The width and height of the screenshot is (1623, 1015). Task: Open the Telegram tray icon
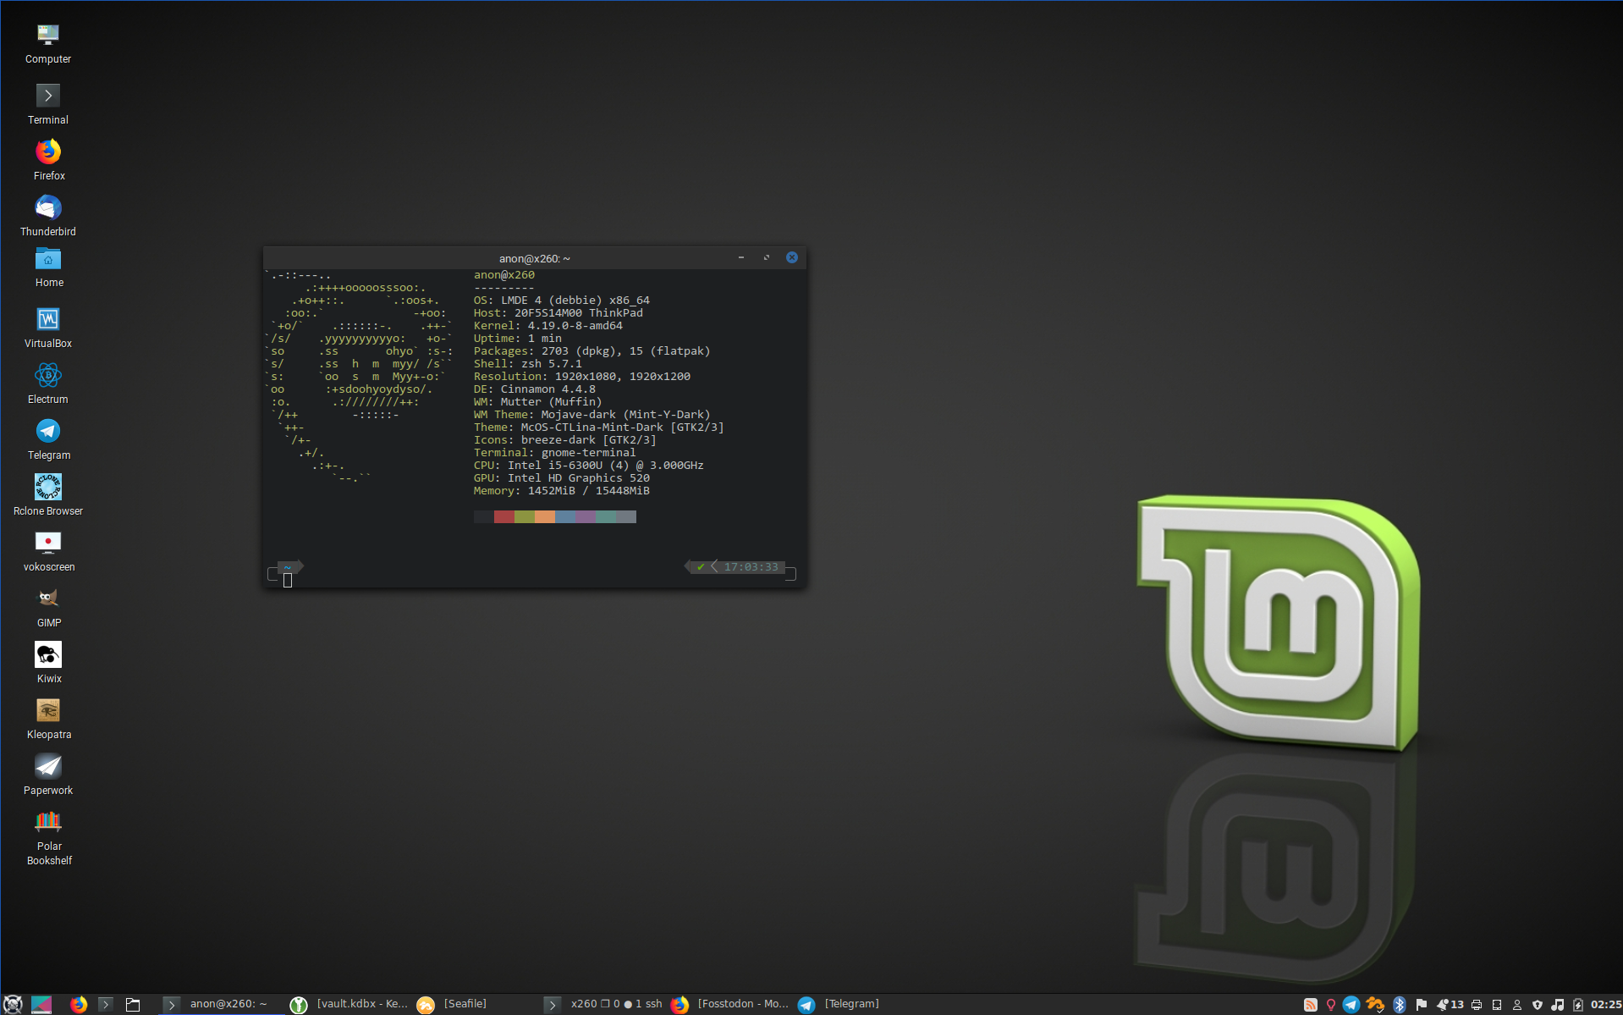click(x=1351, y=1005)
